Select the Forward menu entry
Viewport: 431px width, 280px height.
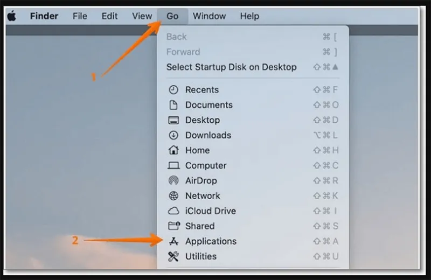[252, 52]
